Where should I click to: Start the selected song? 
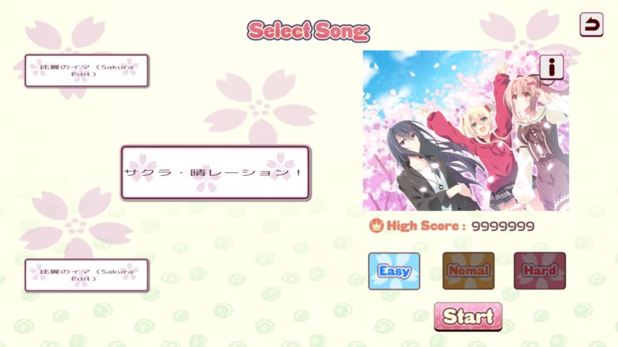coord(468,316)
